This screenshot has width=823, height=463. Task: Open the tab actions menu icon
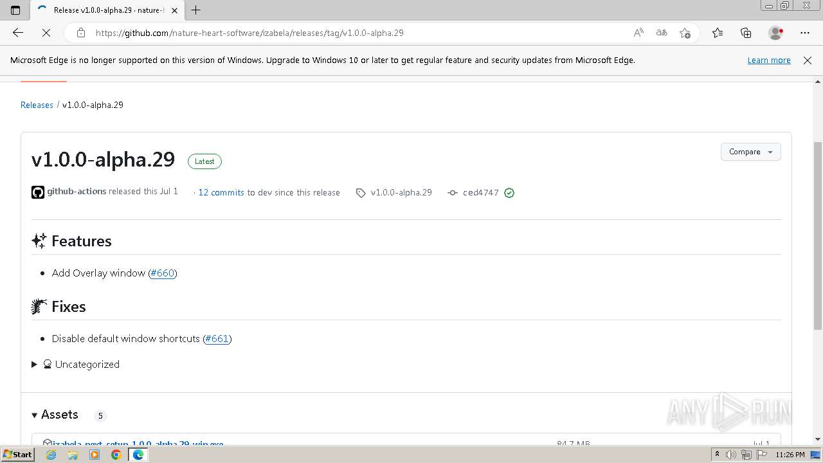point(15,10)
